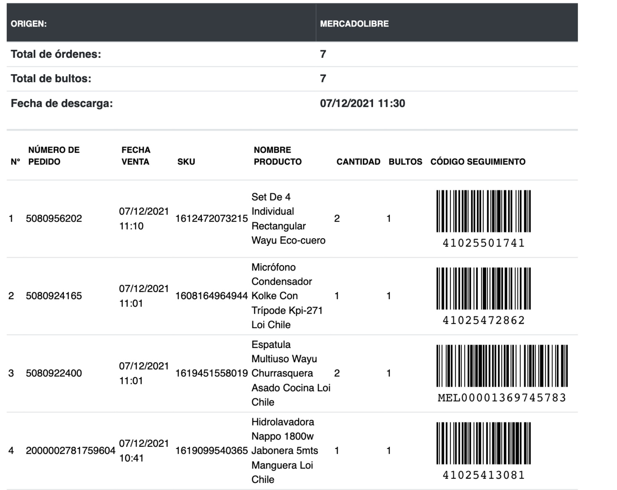The image size is (617, 490).
Task: Select order number 5080956202
Action: point(54,218)
